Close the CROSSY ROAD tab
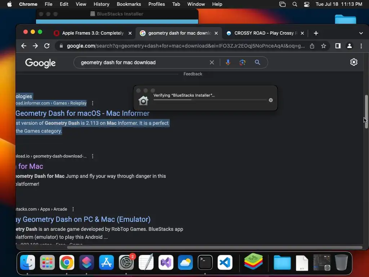The height and width of the screenshot is (277, 369). [x=302, y=33]
